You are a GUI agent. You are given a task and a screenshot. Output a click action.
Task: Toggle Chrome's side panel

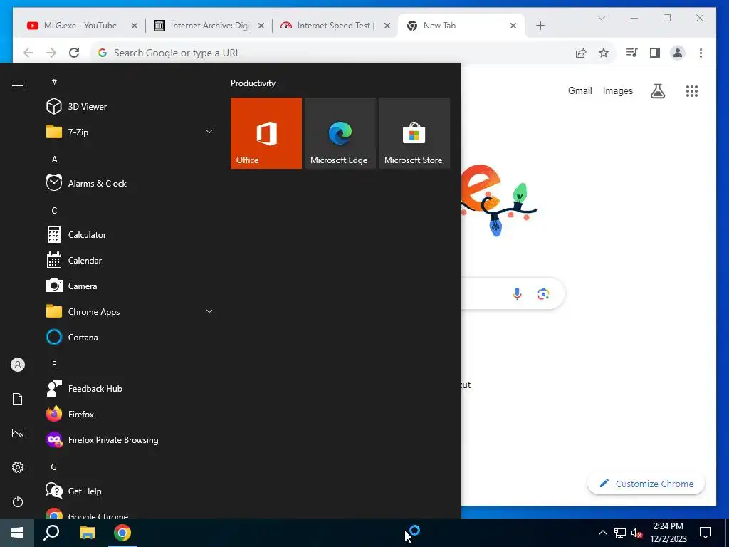(655, 53)
